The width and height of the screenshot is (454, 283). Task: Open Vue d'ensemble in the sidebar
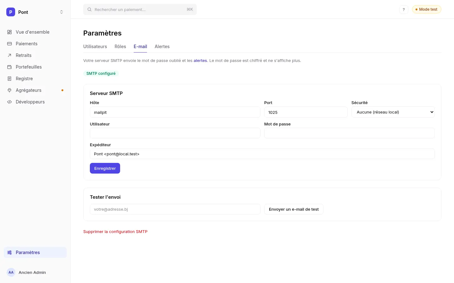[x=35, y=32]
